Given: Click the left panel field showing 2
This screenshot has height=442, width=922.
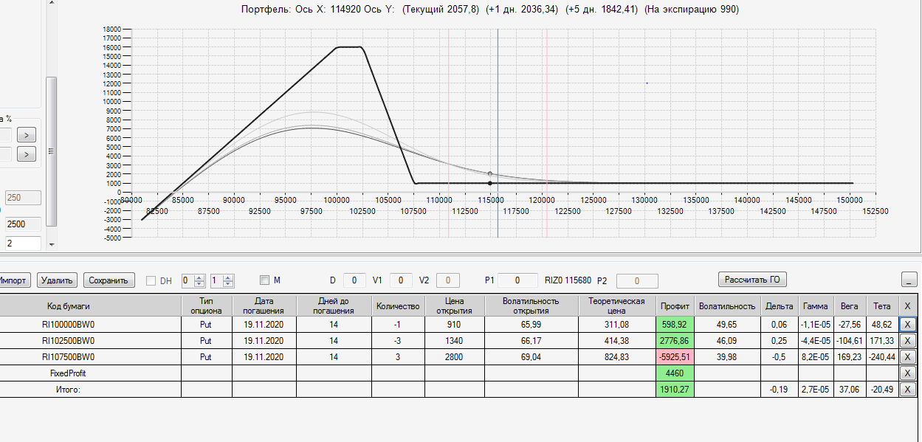Looking at the screenshot, I should coord(21,243).
